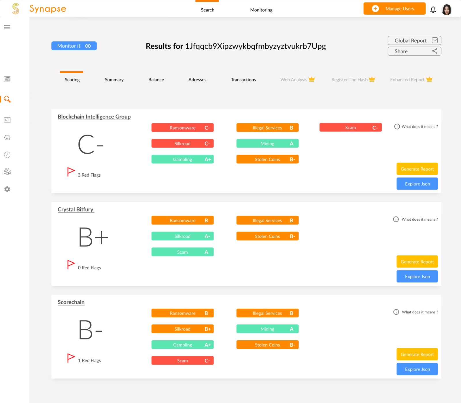This screenshot has height=403, width=461.
Task: Click the notifications bell icon
Action: [433, 10]
